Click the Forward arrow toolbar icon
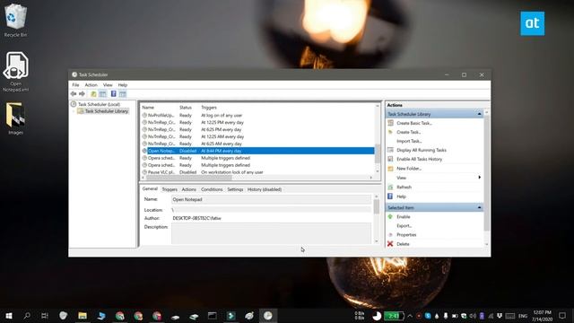Image resolution: width=574 pixels, height=323 pixels. [x=82, y=93]
